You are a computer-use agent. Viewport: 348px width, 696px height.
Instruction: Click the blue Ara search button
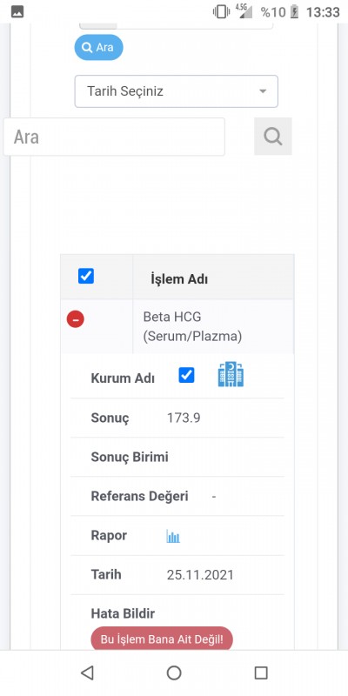[98, 48]
